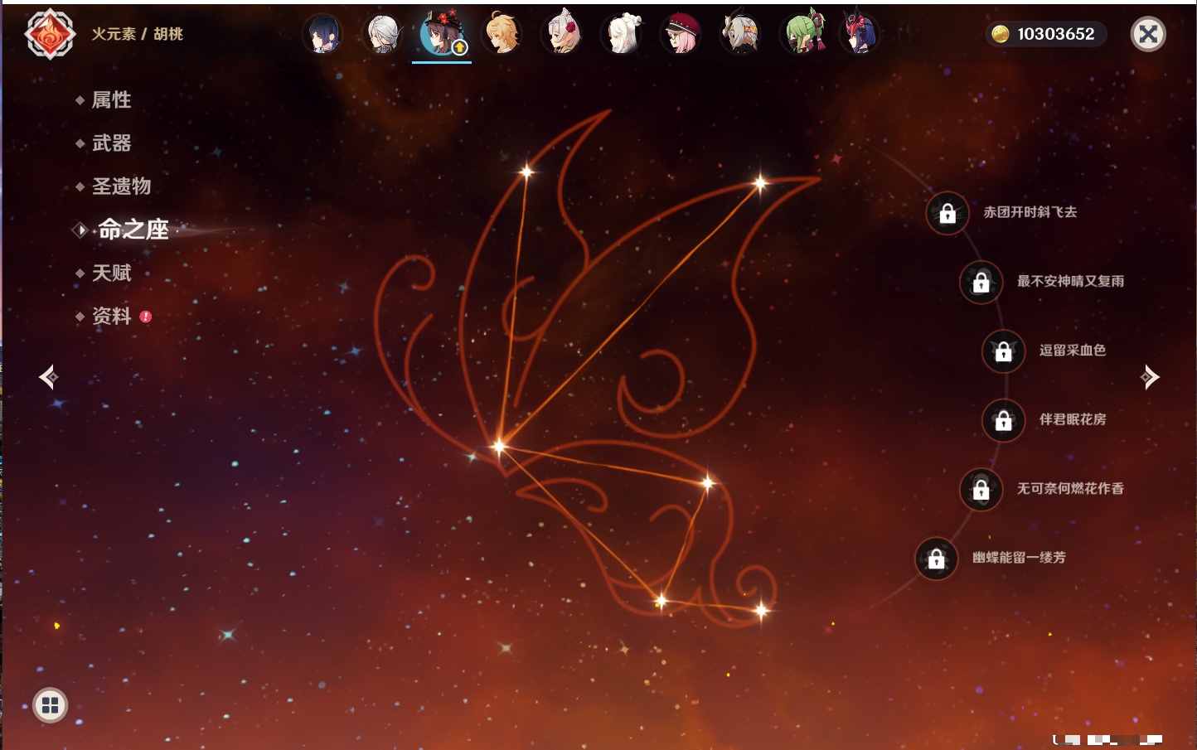Image resolution: width=1197 pixels, height=750 pixels.
Task: Select the white-haired character portrait with bun
Action: point(623,34)
